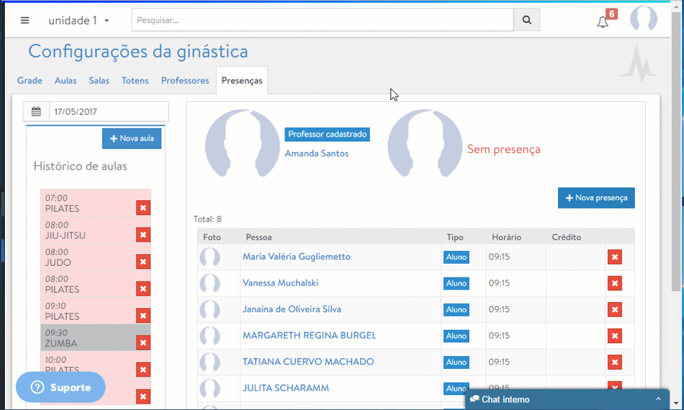Remove Maria Valéria Gugliemetto's presence
684x410 pixels.
614,257
